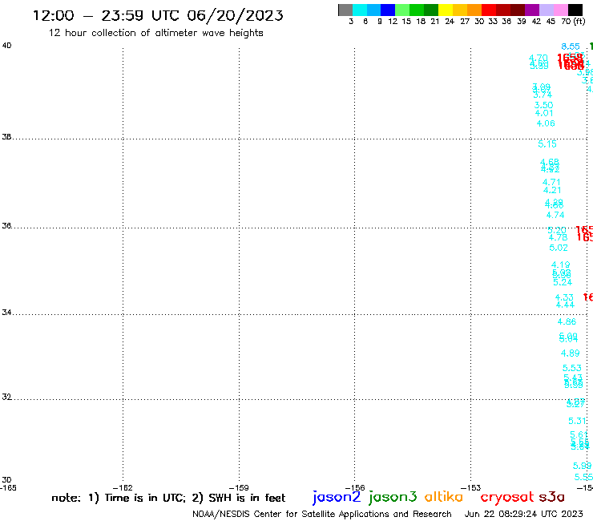Click the wave height reading '8.55'
Viewport: 593px width, 521px height.
pos(571,46)
